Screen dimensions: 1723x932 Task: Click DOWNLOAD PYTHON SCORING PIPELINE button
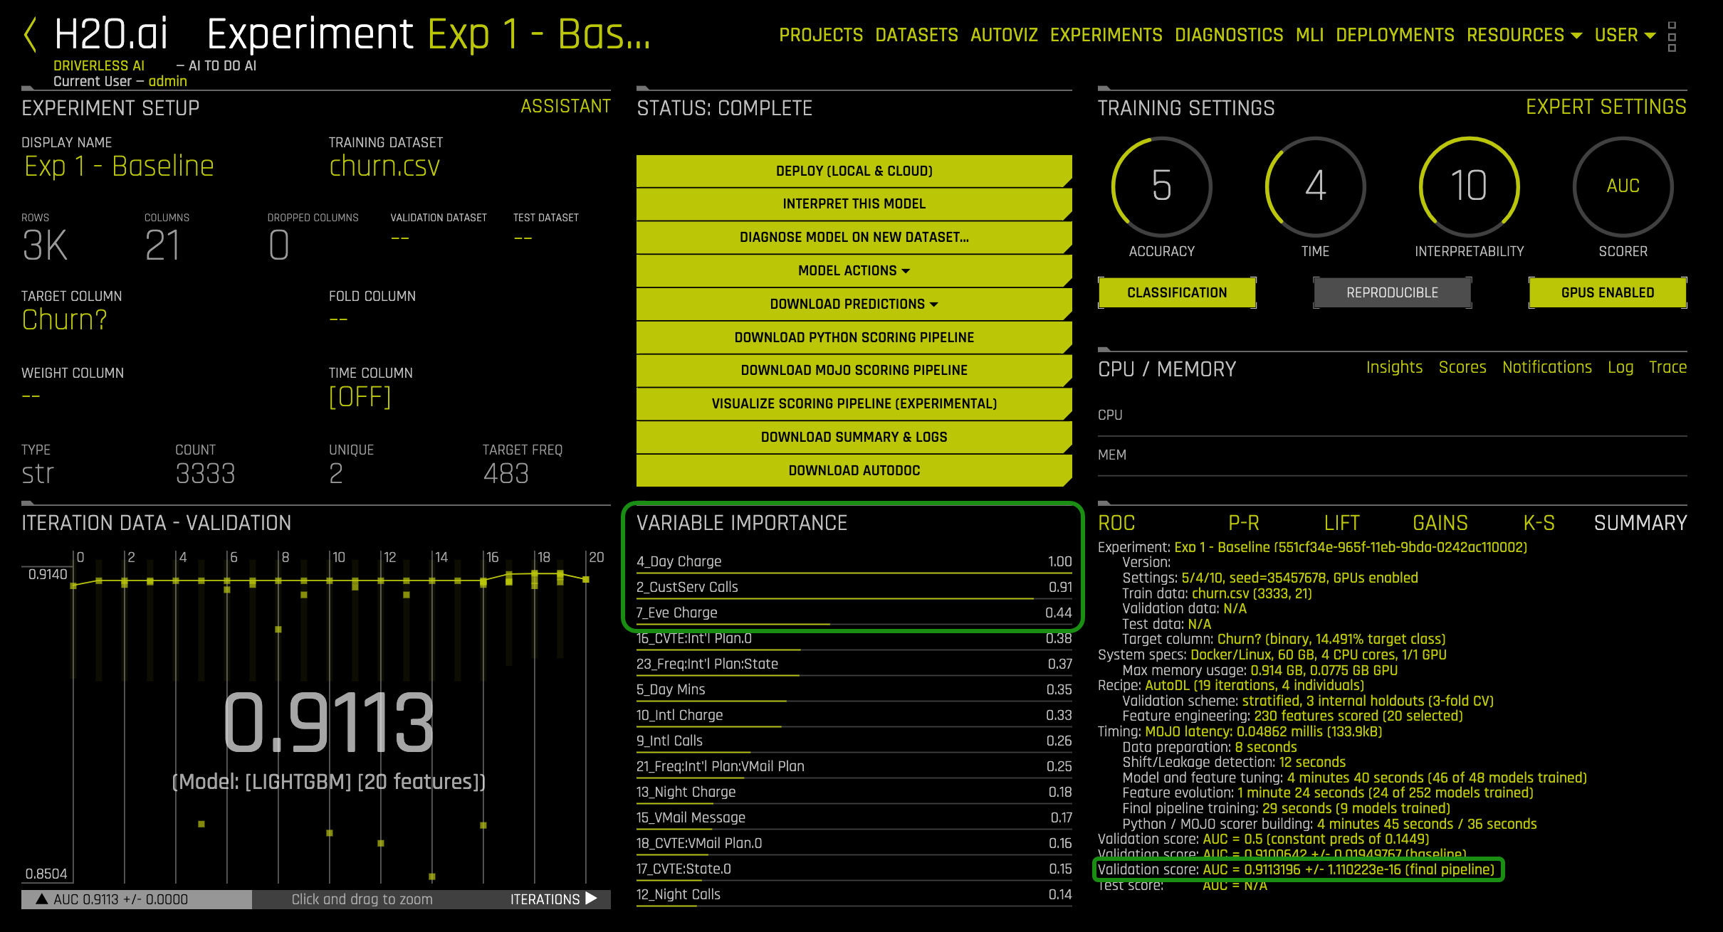[x=854, y=337]
